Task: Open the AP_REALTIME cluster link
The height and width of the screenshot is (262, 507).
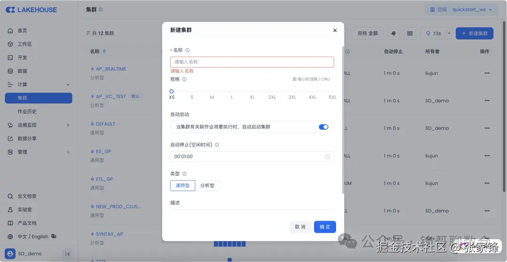Action: (111, 69)
